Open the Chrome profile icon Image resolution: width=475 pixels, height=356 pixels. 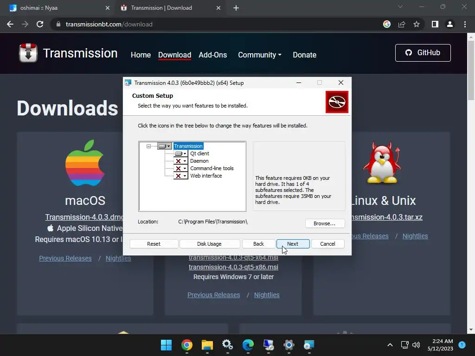click(450, 24)
